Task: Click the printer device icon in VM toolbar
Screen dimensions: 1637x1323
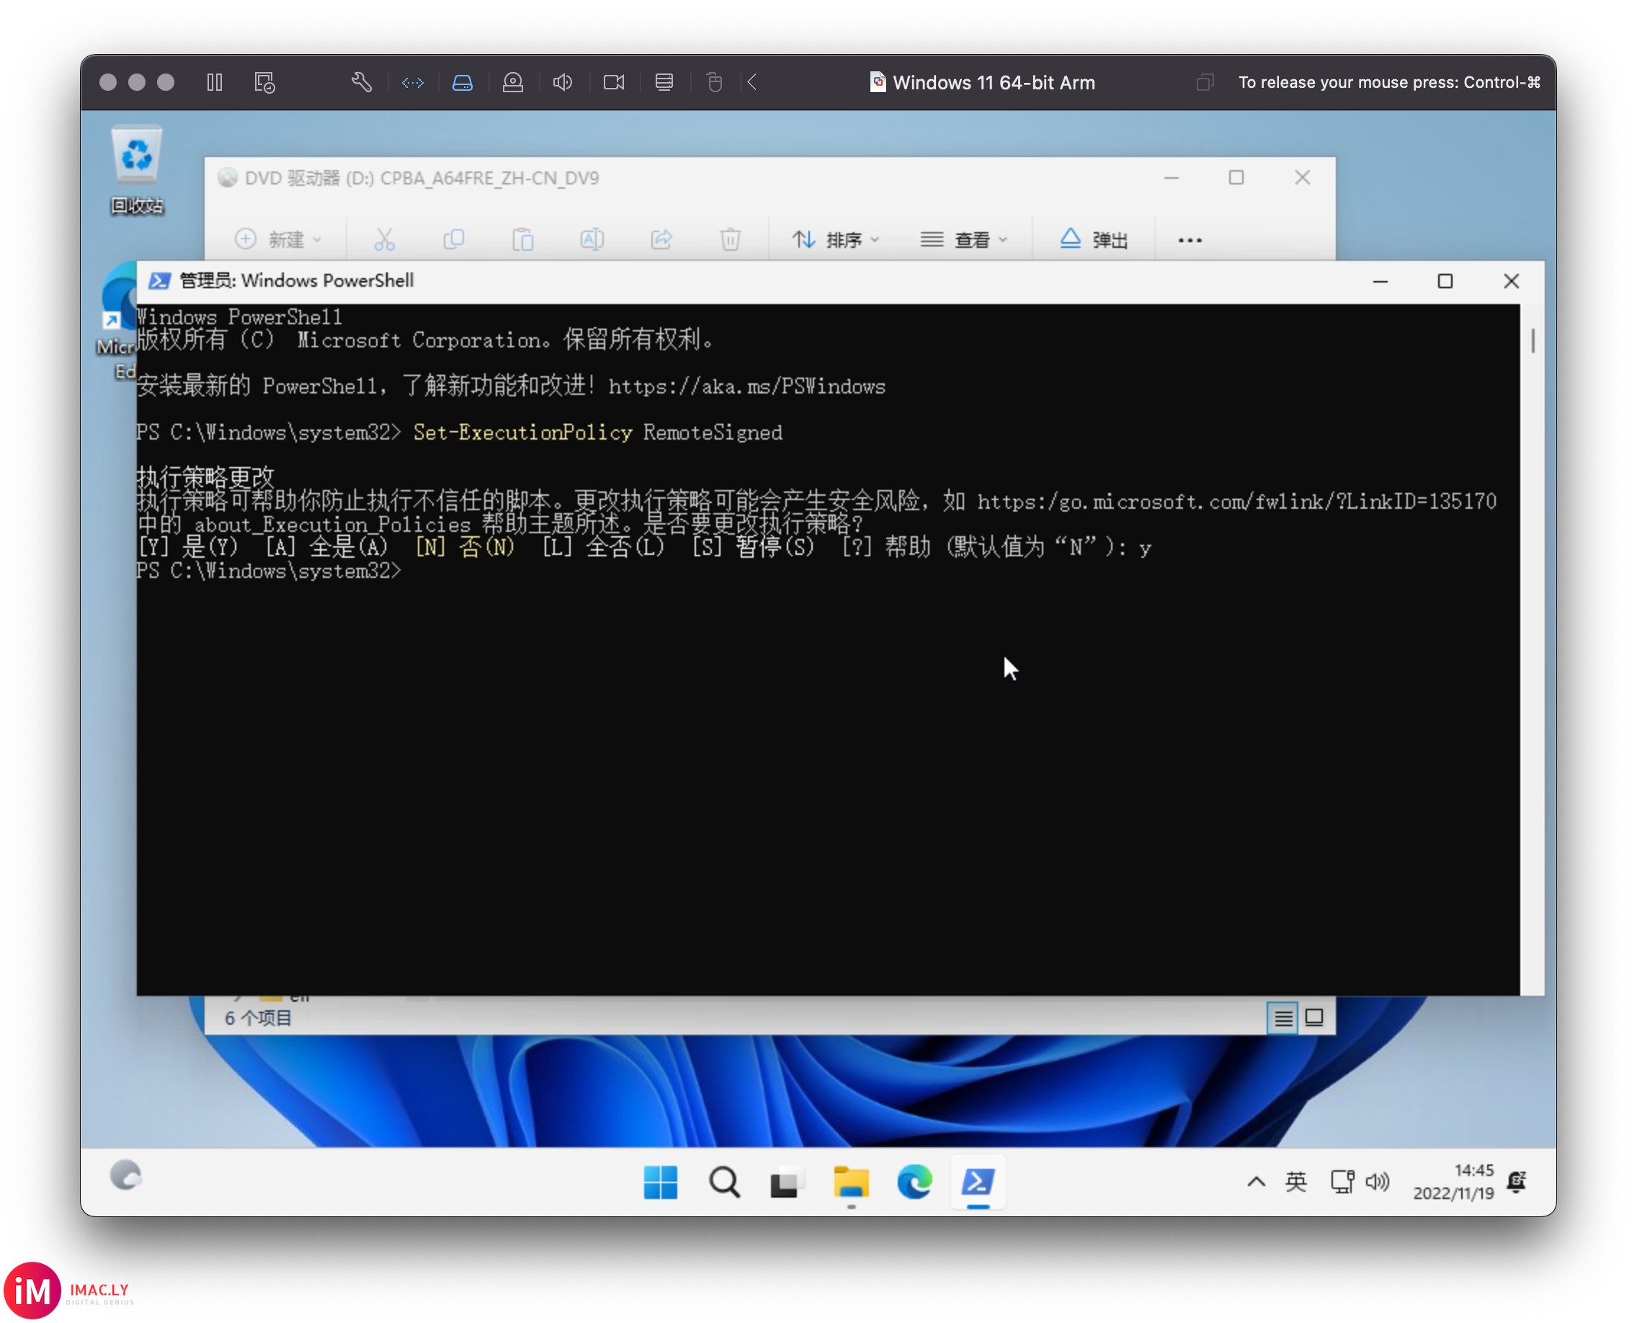Action: coord(664,82)
